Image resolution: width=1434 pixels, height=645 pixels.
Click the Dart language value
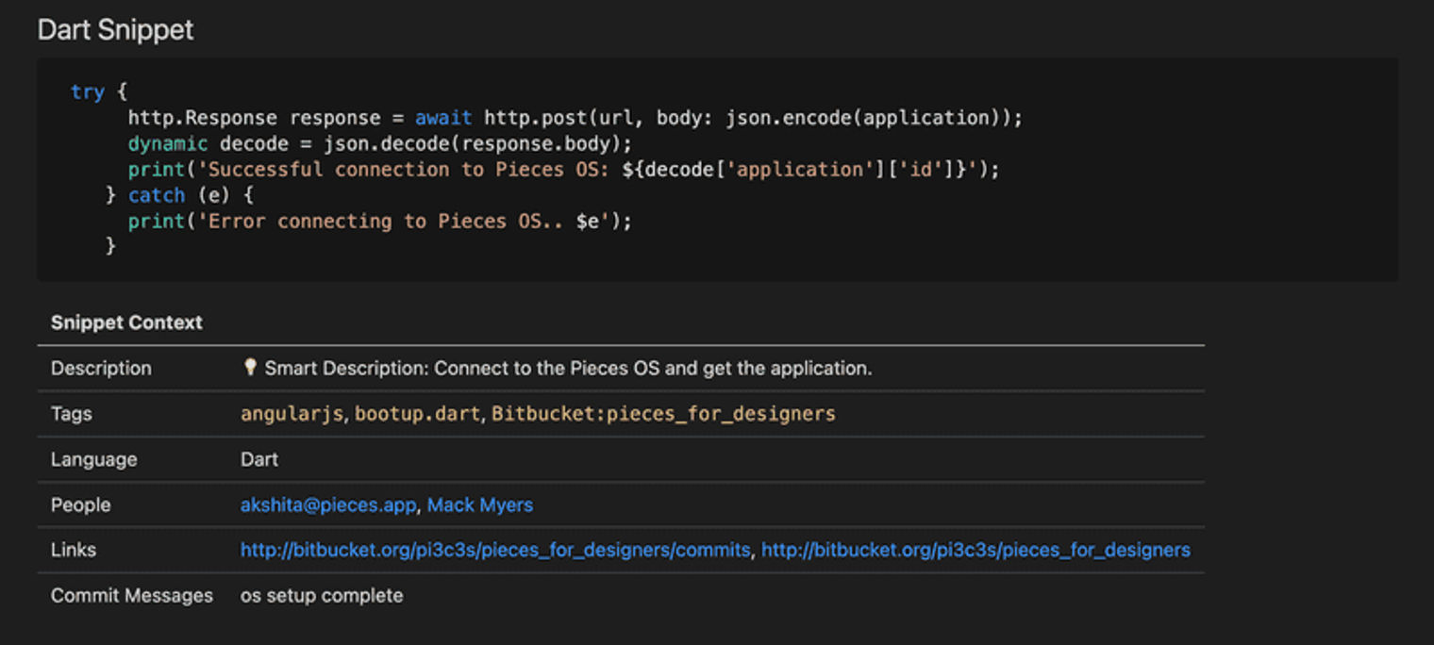259,460
